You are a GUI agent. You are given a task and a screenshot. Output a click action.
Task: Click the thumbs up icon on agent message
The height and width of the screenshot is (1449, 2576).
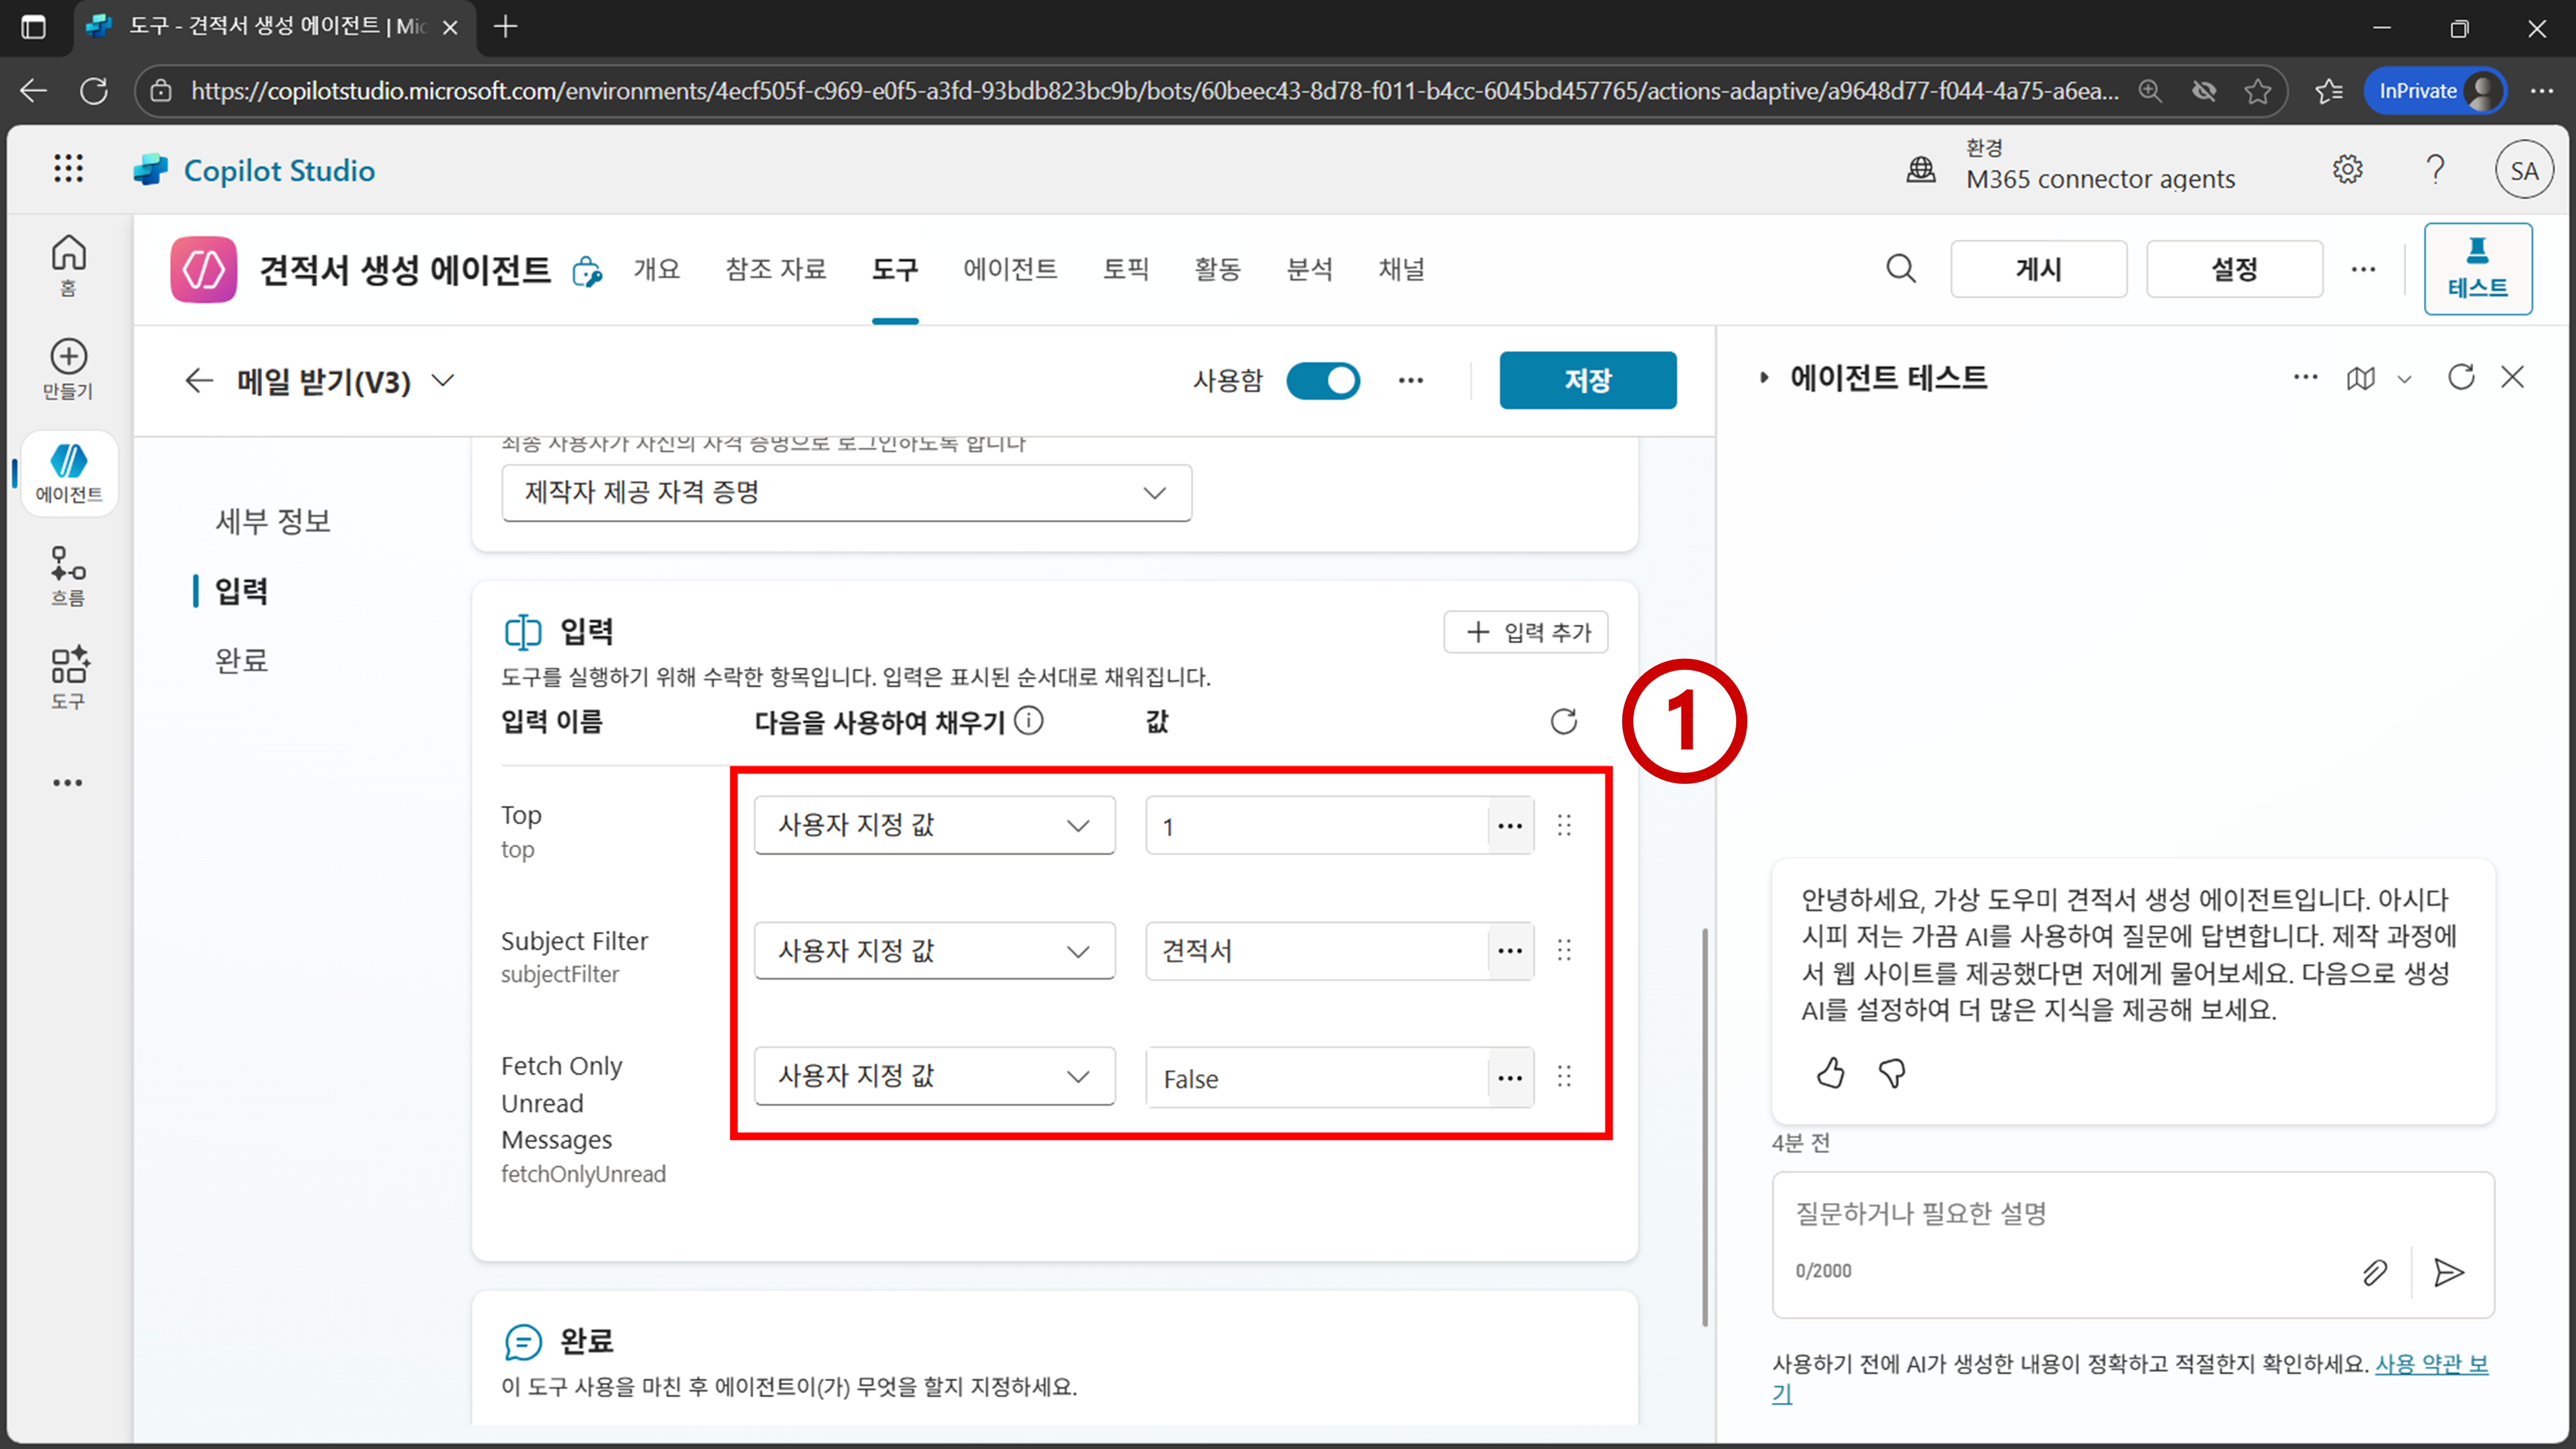point(1830,1073)
